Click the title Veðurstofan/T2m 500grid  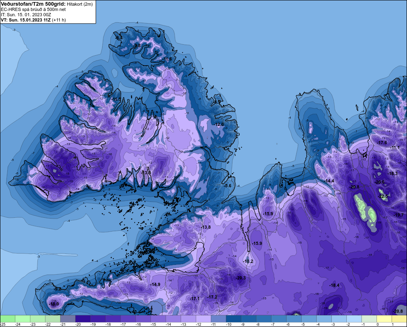click(x=33, y=4)
